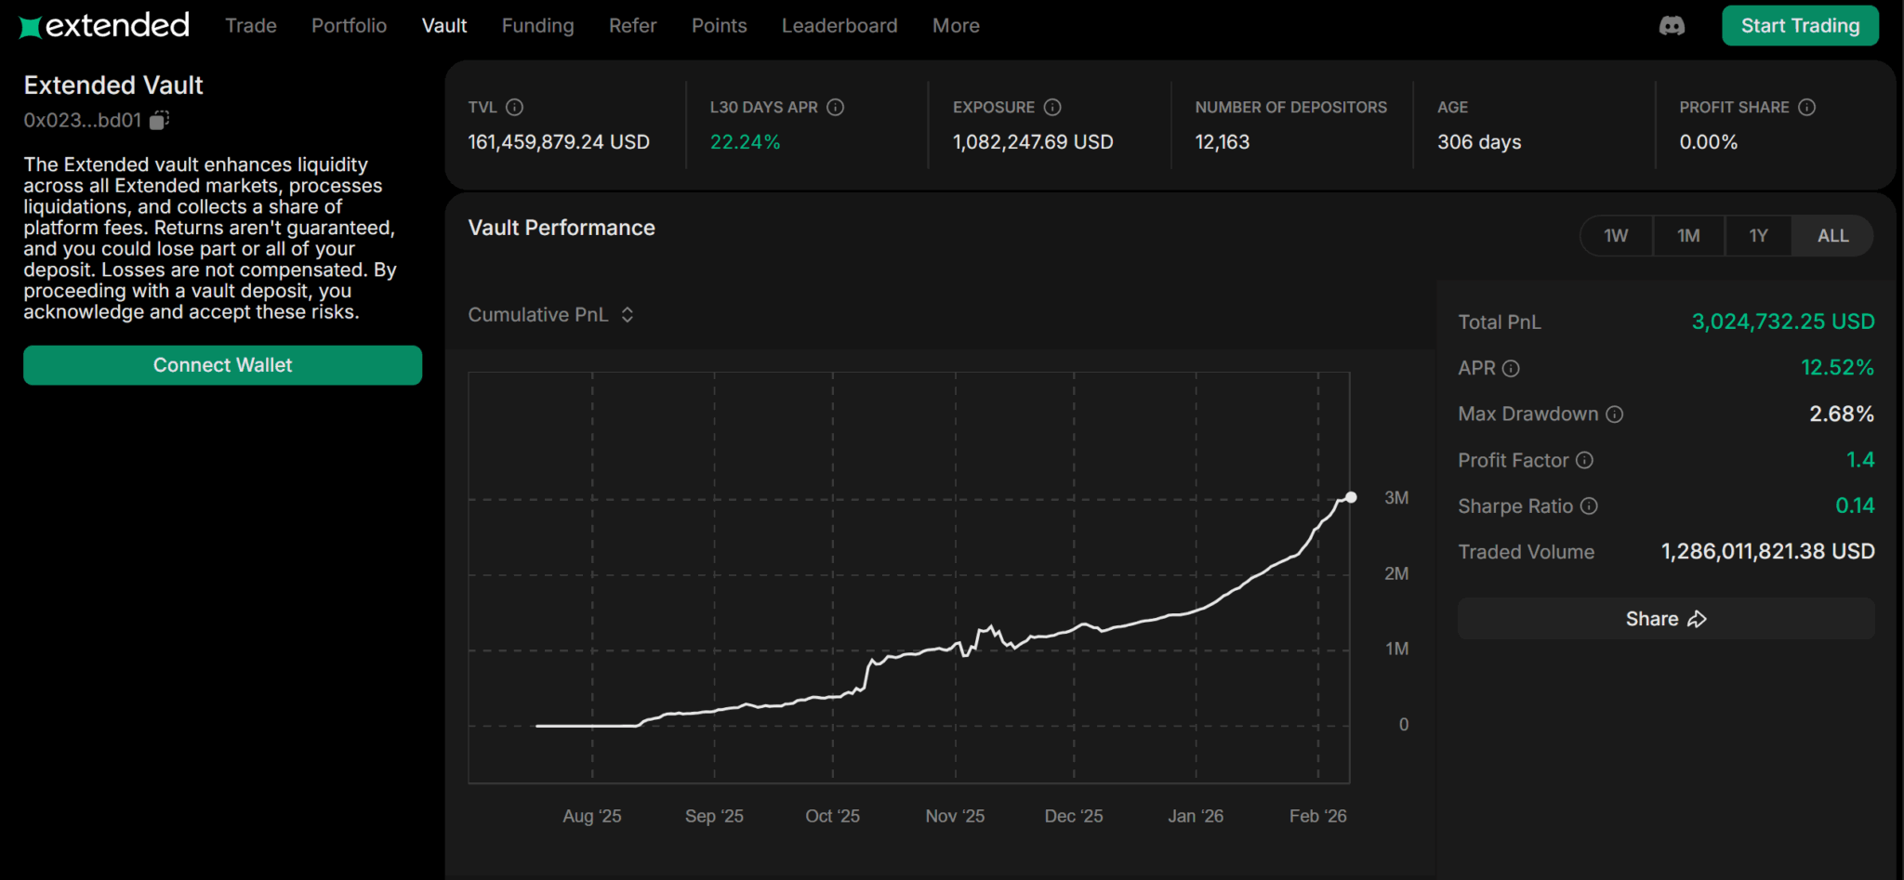Click the exposure value 1,082,247.69 USD

pyautogui.click(x=1033, y=142)
